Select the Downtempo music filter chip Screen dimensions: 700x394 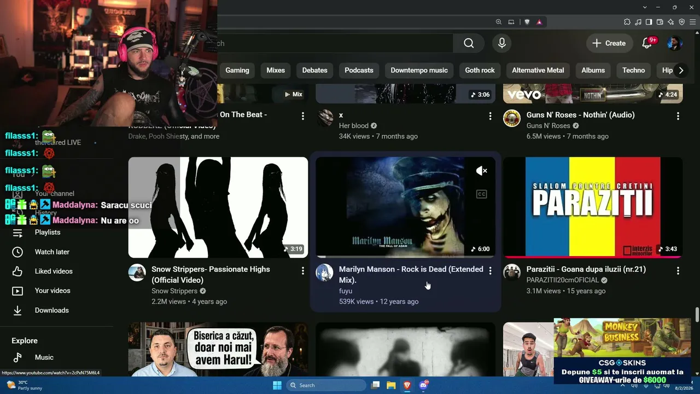(419, 70)
